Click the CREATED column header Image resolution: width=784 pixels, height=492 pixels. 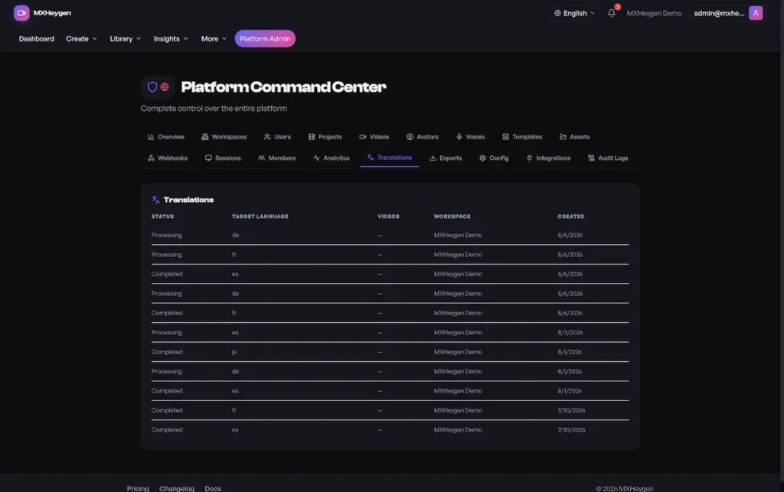pyautogui.click(x=571, y=217)
